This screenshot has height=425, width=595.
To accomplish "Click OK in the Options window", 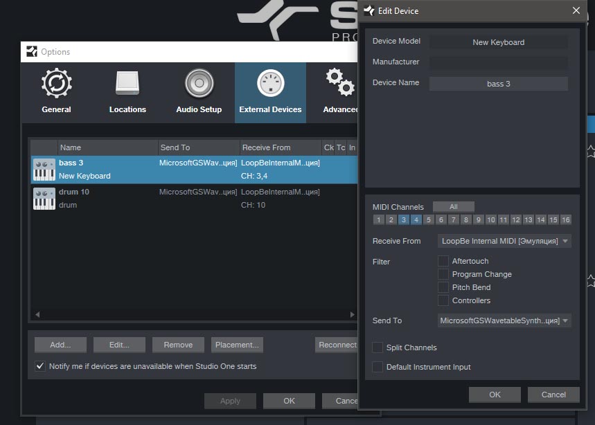I will [x=289, y=401].
